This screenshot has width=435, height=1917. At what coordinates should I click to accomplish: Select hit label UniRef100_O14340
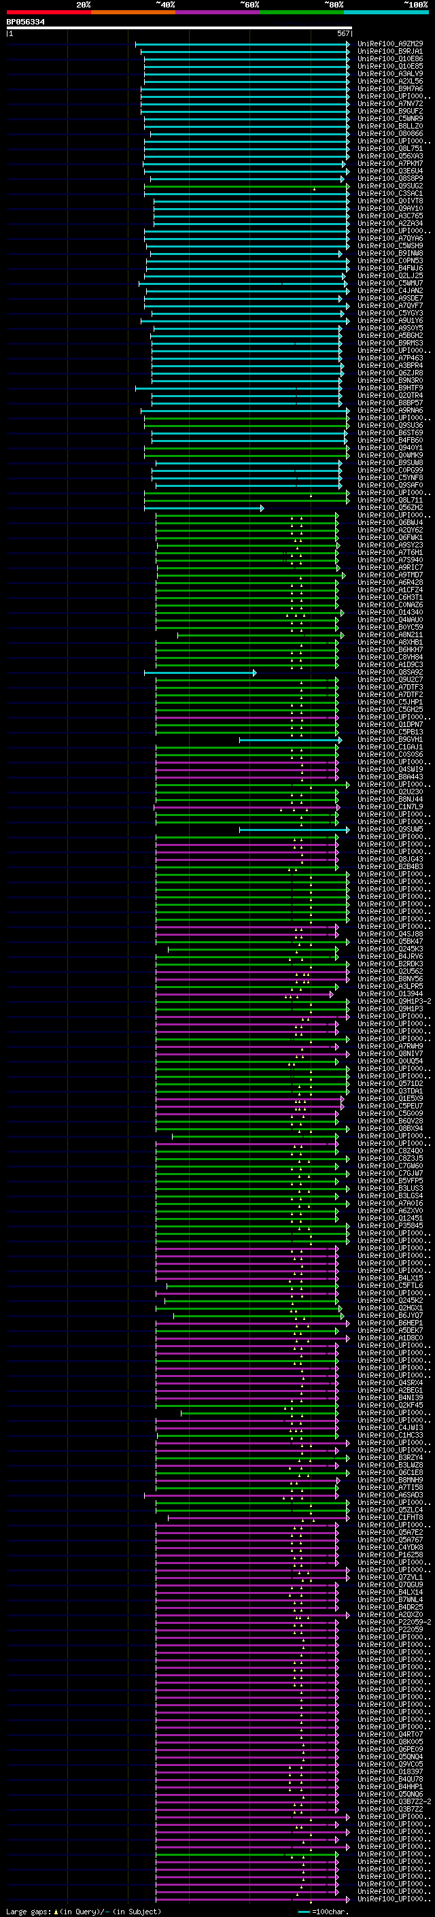coord(390,612)
